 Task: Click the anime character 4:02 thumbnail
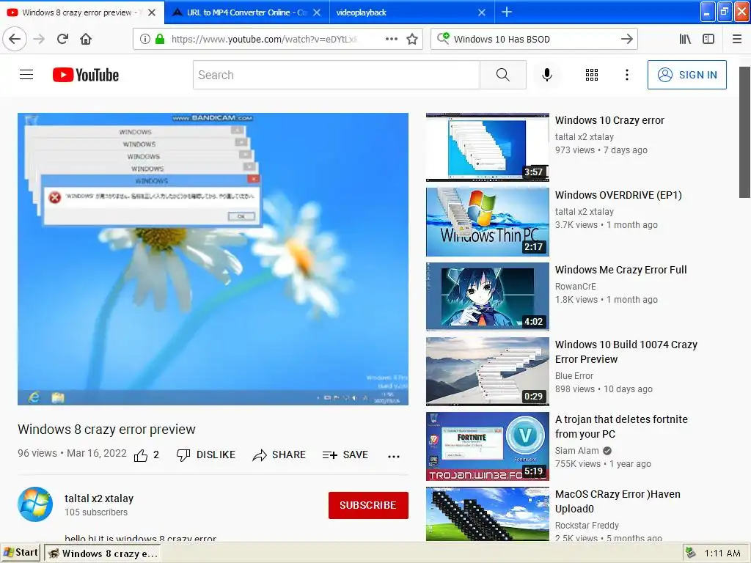pos(488,297)
